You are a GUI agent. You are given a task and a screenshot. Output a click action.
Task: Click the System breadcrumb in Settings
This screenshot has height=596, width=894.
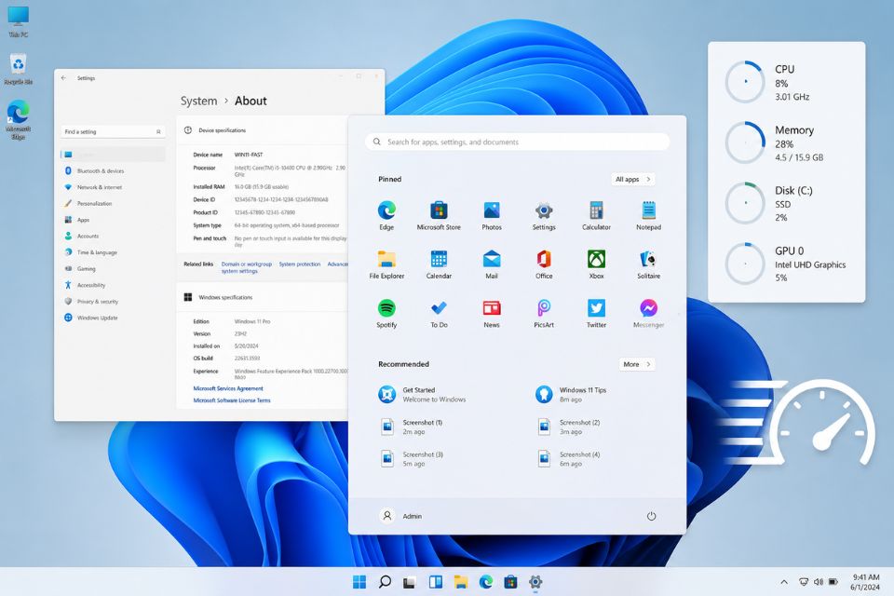pyautogui.click(x=198, y=101)
